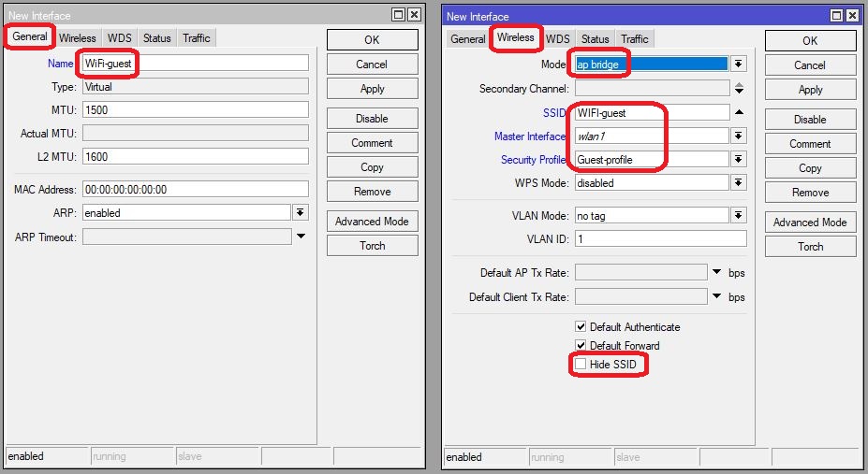Open the Mode dropdown showing ap bridge
Image resolution: width=868 pixels, height=474 pixels.
739,65
